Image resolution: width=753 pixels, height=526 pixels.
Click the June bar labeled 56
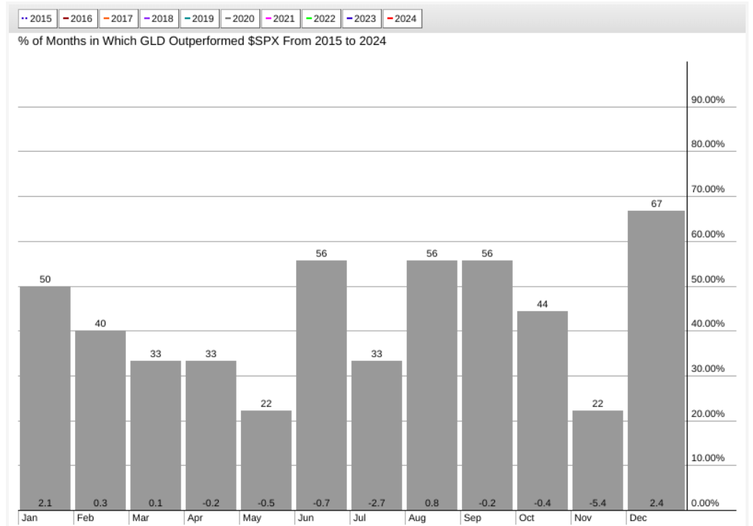(x=321, y=385)
